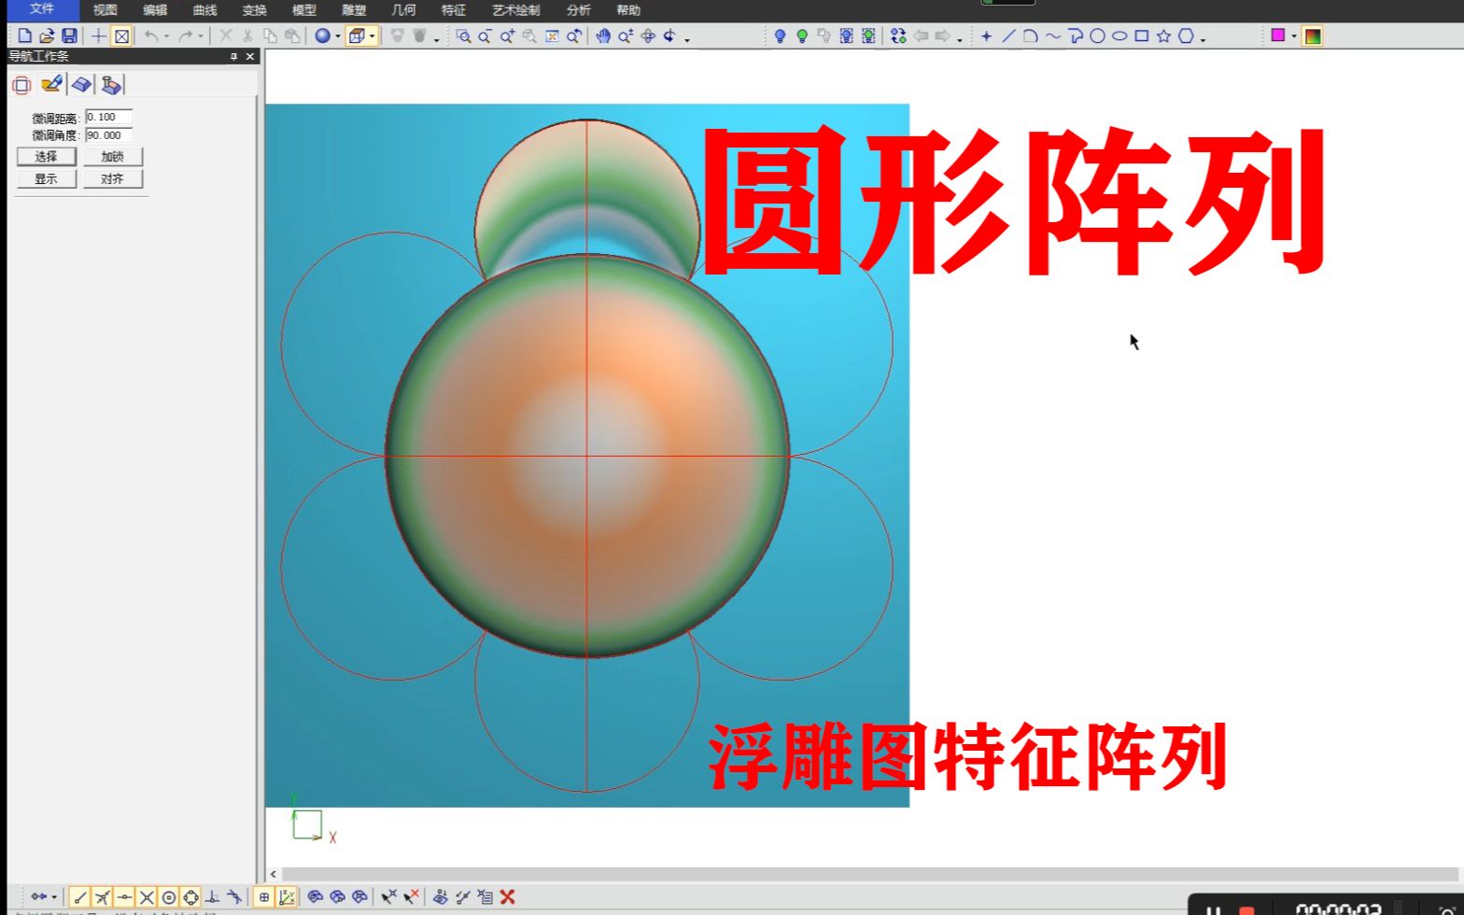This screenshot has height=915, width=1464.
Task: Open the 帮助 menu
Action: 628,10
